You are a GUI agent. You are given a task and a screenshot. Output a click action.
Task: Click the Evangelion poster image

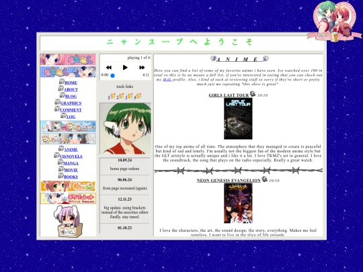click(238, 203)
